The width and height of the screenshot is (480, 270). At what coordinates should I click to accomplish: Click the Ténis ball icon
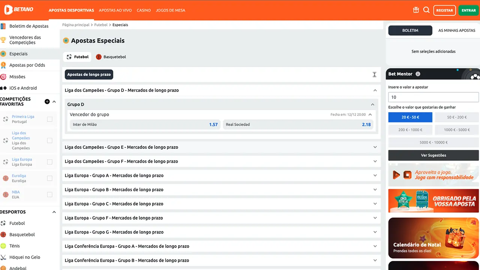(x=3, y=246)
